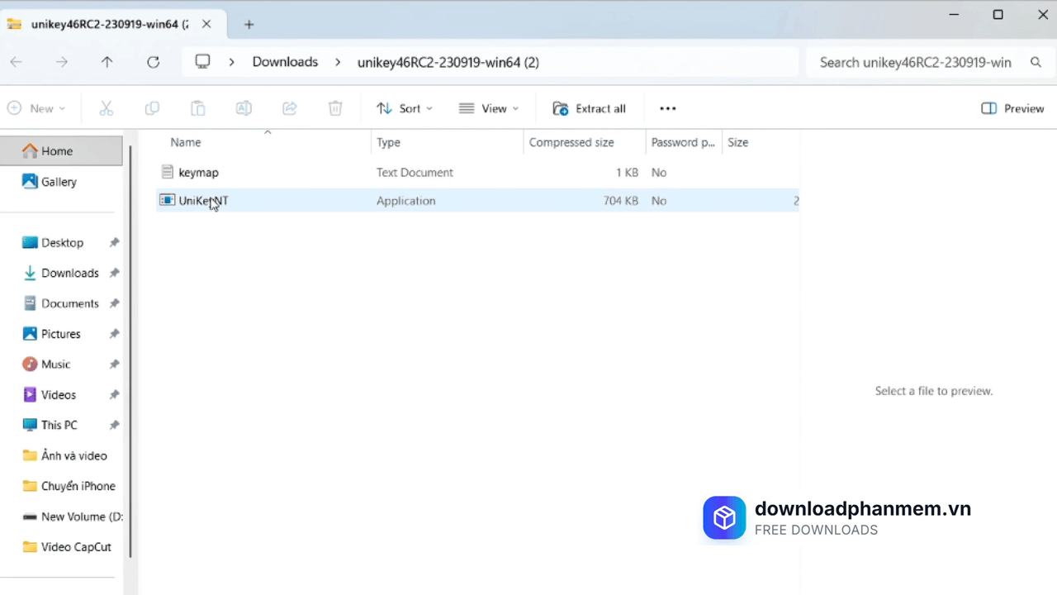Image resolution: width=1057 pixels, height=595 pixels.
Task: Click the Extract all button
Action: 590,108
